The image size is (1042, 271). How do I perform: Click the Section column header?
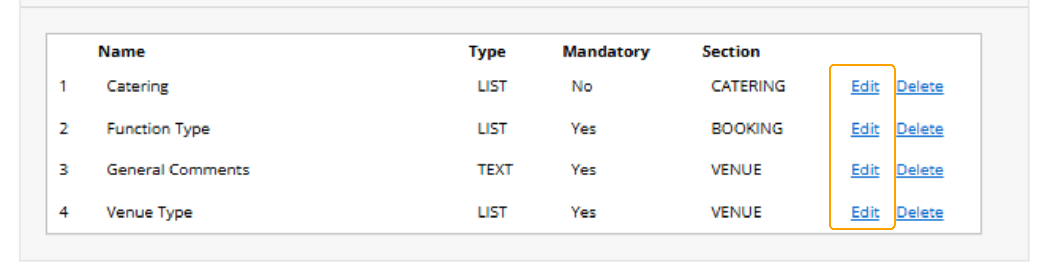point(730,51)
